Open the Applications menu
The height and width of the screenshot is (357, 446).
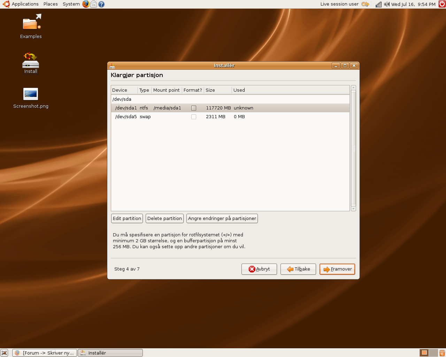point(25,4)
